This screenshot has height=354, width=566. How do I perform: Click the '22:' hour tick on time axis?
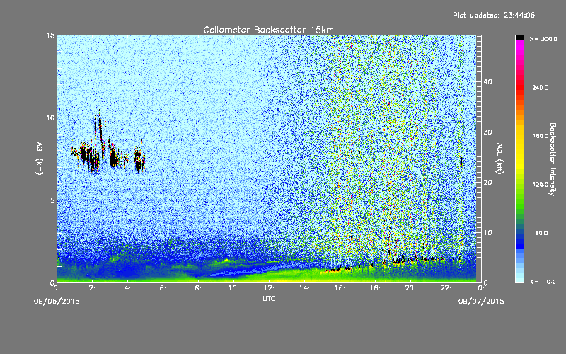click(446, 288)
